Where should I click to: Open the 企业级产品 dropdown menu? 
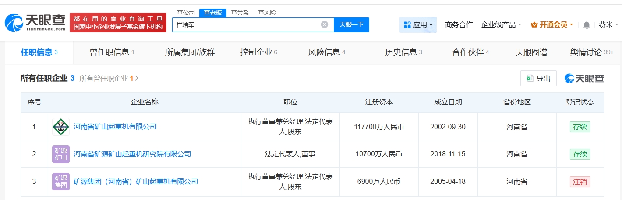tap(501, 25)
